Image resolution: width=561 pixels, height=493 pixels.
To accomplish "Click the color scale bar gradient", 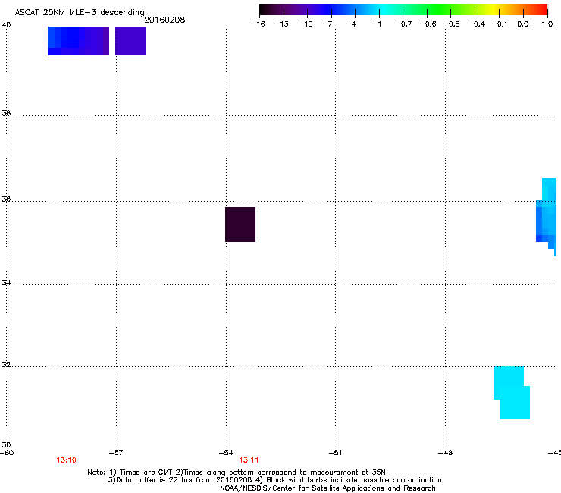I will click(403, 10).
